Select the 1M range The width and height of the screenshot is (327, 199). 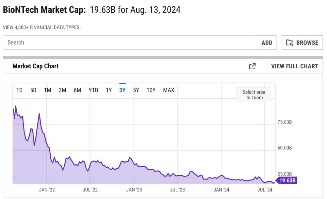48,90
